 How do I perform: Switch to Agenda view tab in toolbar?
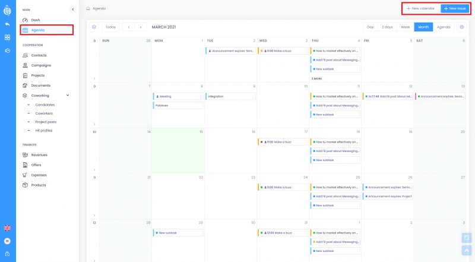click(444, 27)
